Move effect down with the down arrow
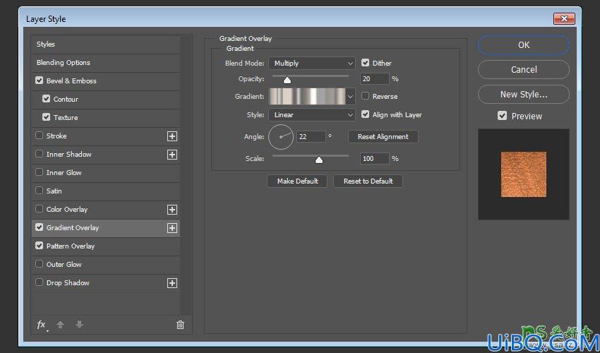 (79, 325)
